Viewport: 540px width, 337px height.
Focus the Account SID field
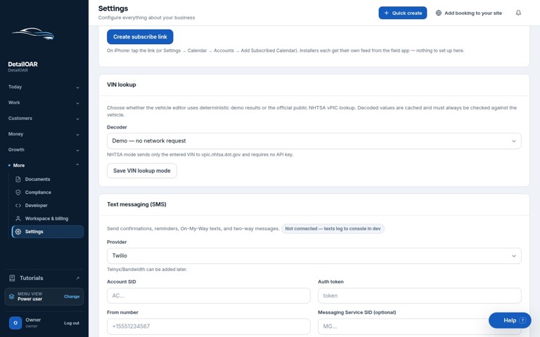[208, 296]
